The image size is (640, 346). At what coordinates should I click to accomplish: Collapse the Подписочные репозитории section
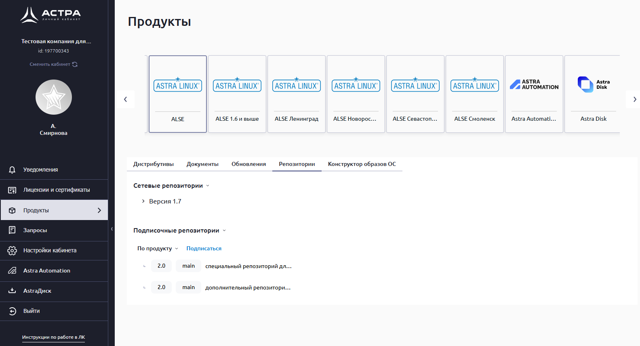[224, 231]
